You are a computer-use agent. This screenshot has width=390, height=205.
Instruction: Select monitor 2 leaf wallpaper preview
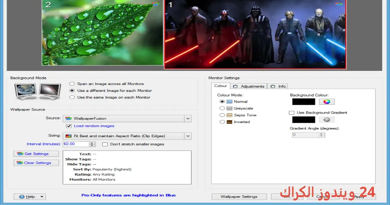pyautogui.click(x=102, y=33)
